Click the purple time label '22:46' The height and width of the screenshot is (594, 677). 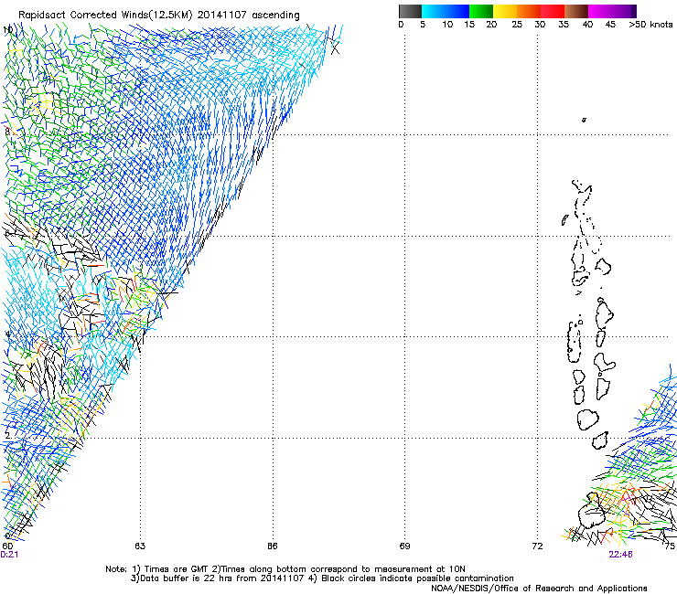pos(620,555)
